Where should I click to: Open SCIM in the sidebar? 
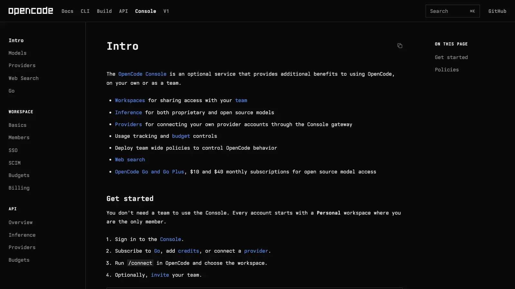tap(14, 163)
